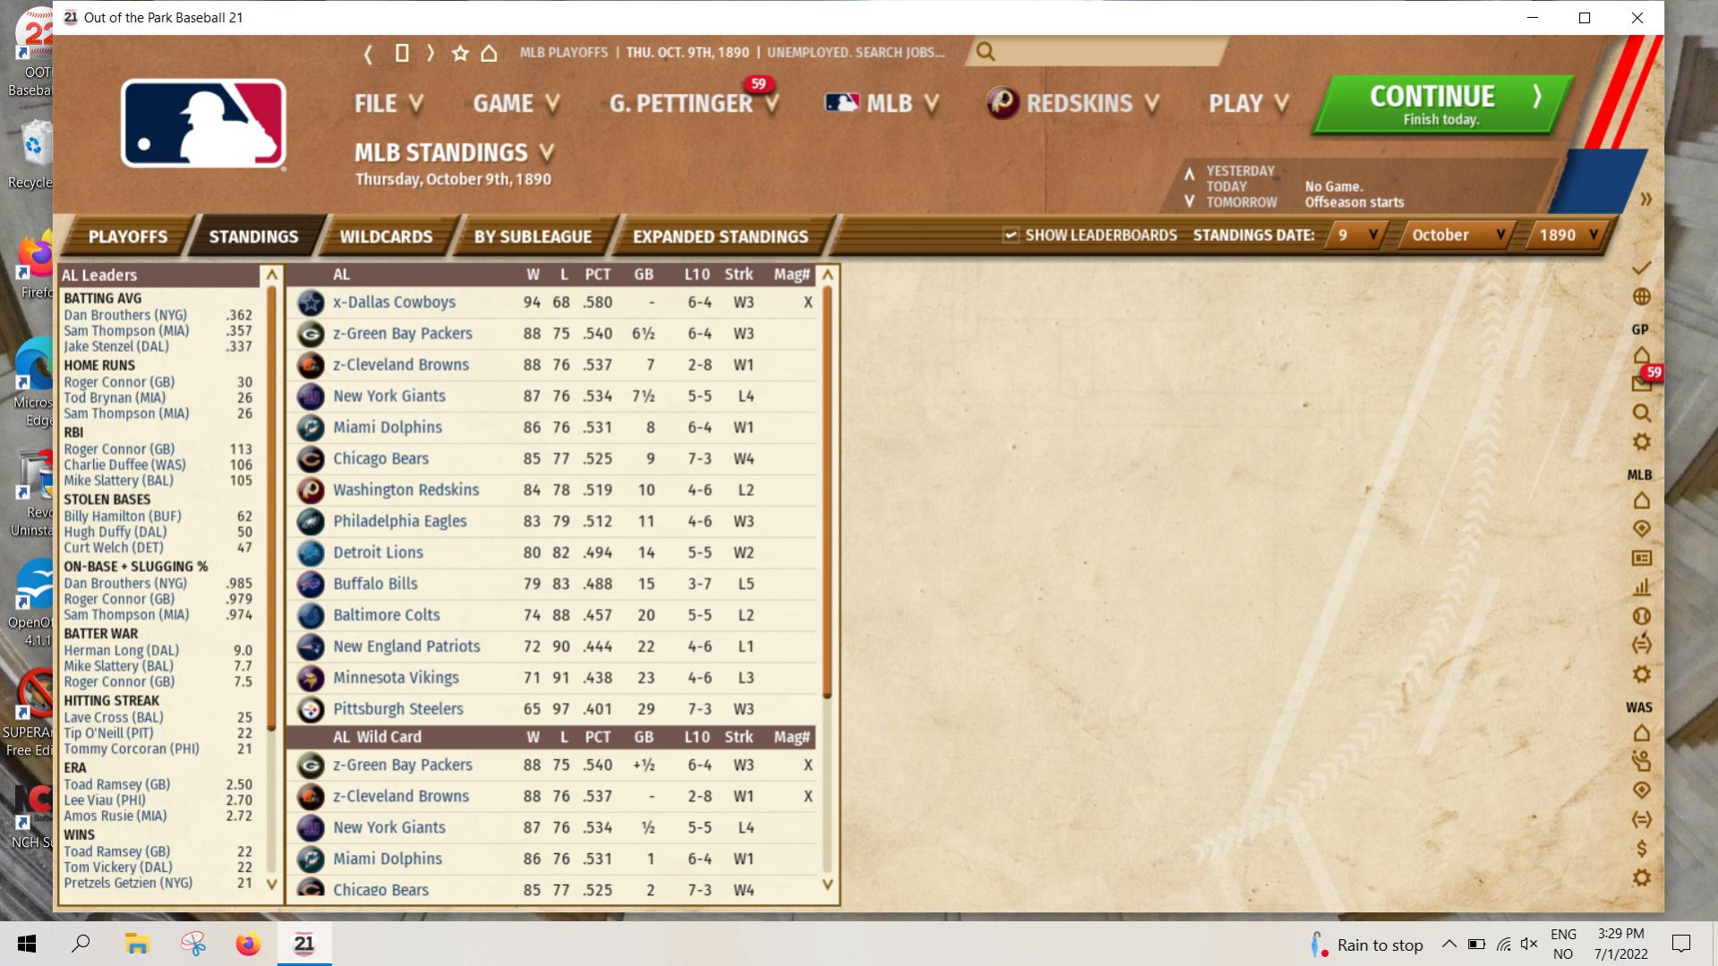This screenshot has width=1718, height=966.
Task: Open the Game menu
Action: (x=517, y=104)
